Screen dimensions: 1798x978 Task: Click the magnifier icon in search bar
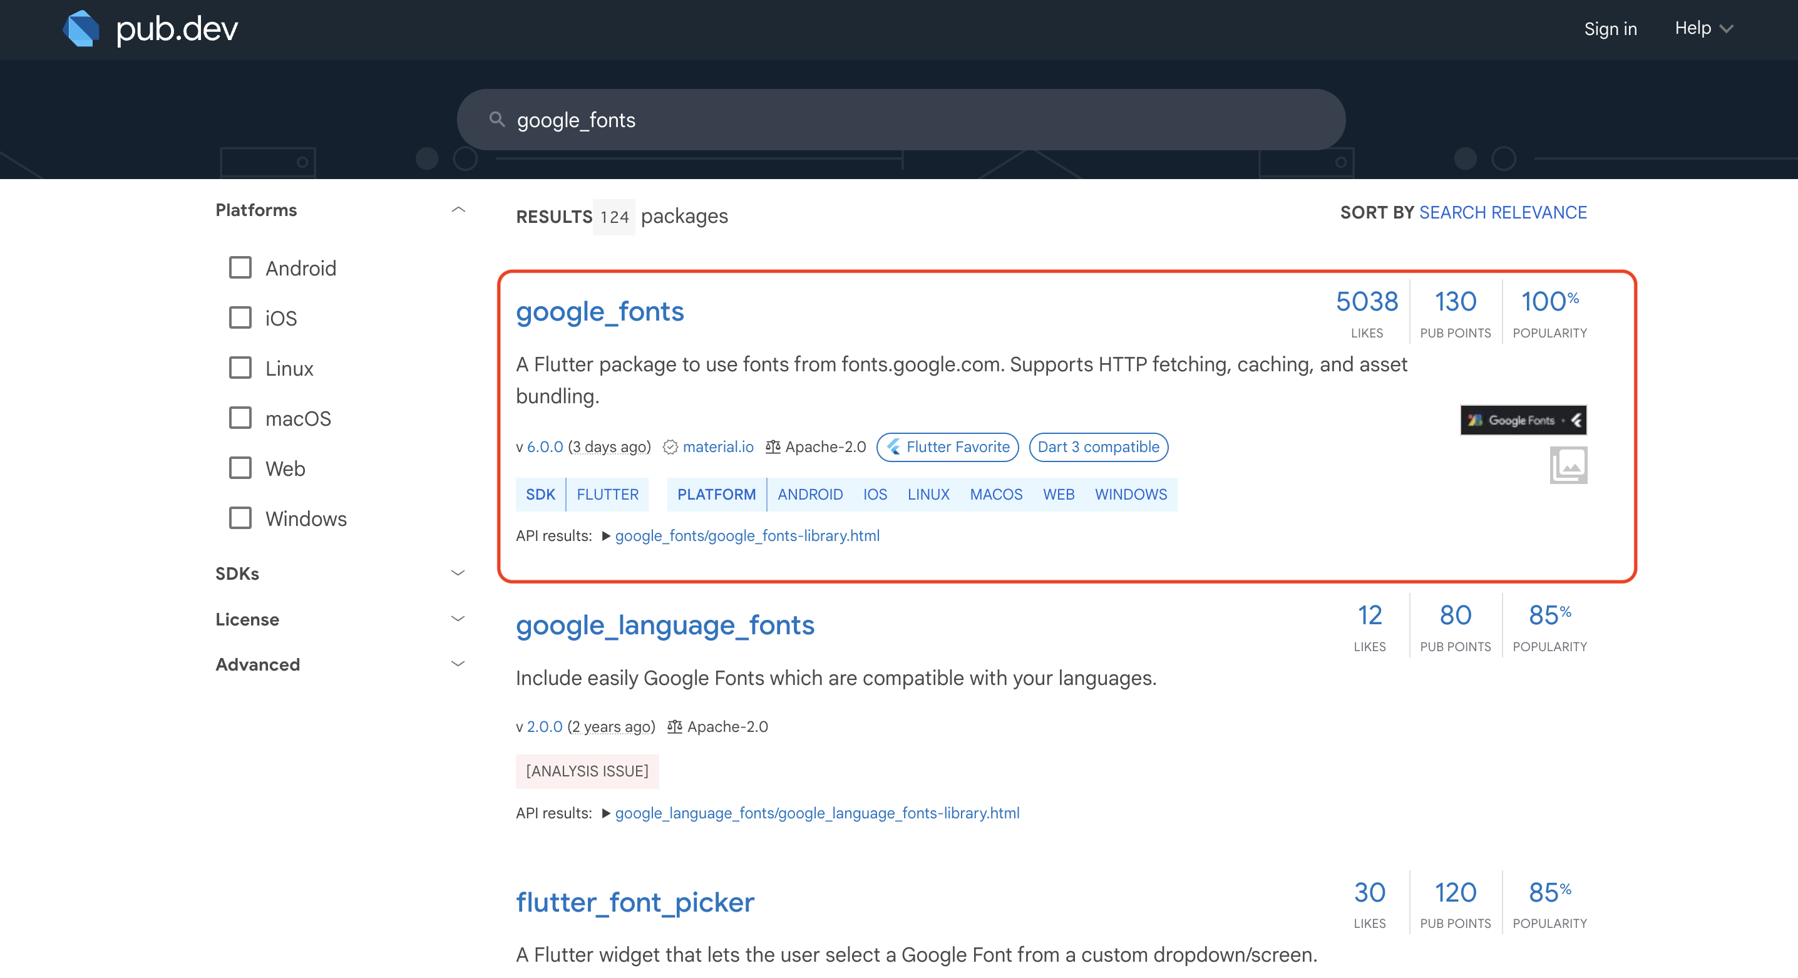pos(496,120)
